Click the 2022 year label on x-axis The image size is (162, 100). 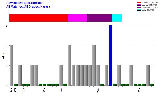(44, 90)
